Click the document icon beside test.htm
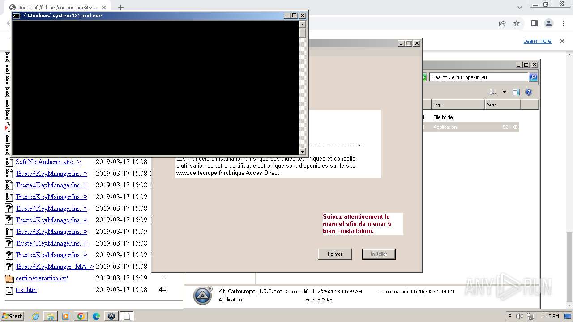Image resolution: width=573 pixels, height=322 pixels. 9,290
